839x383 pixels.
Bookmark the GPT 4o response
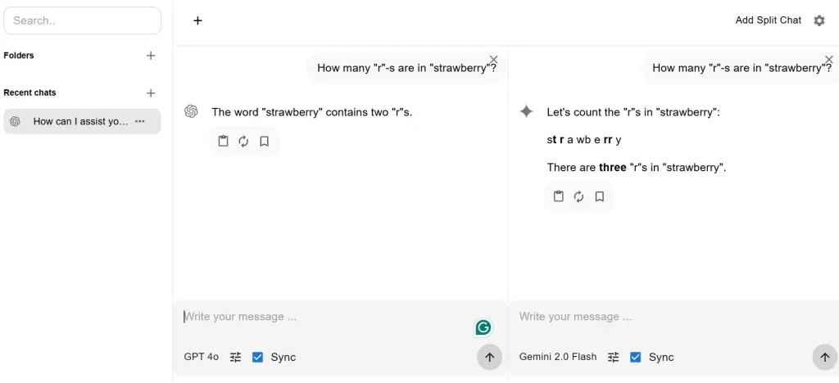[264, 142]
